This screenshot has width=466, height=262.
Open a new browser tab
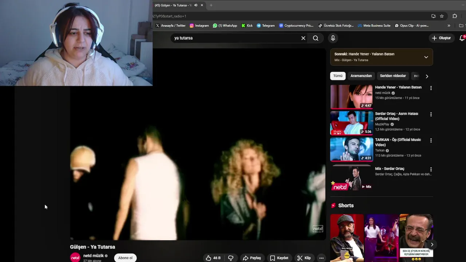211,5
